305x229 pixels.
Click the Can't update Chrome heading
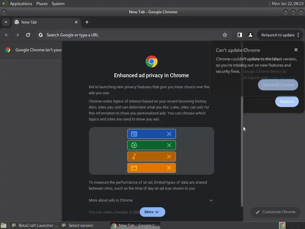pos(238,50)
